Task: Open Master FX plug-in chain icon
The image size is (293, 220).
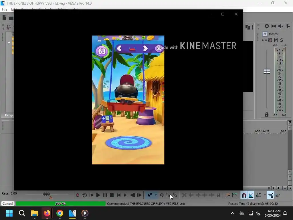Action: tap(264, 40)
